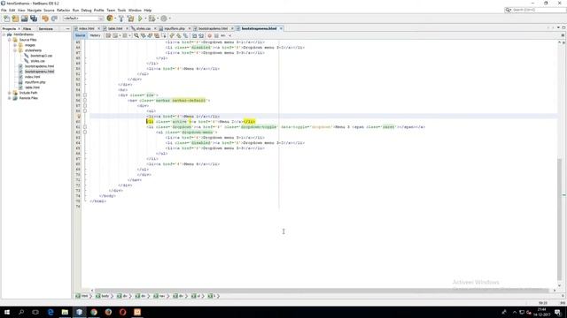The height and width of the screenshot is (318, 567).
Task: Toggle code fold at line 56
Action: click(x=85, y=101)
